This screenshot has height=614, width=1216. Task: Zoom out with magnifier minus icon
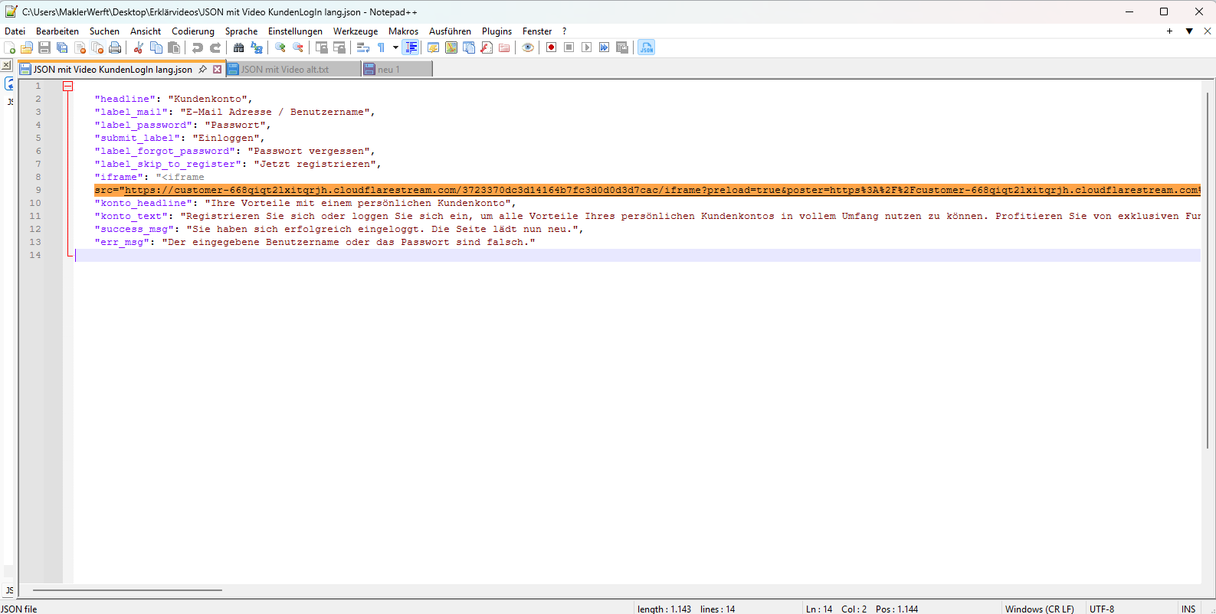(298, 47)
